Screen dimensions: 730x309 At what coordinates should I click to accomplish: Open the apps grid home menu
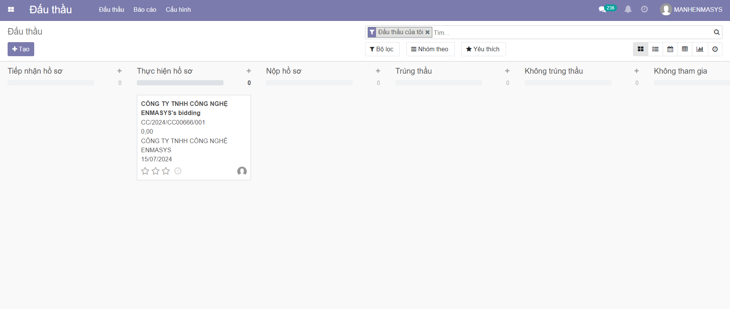pyautogui.click(x=11, y=9)
